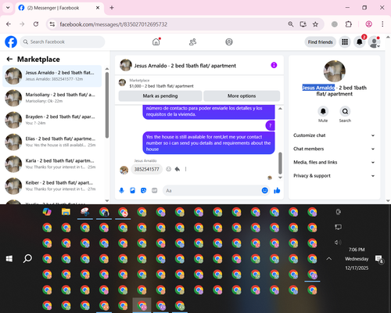Screen dimensions: 391x313
Task: Show hidden system tray icons chevron
Action: [329, 259]
